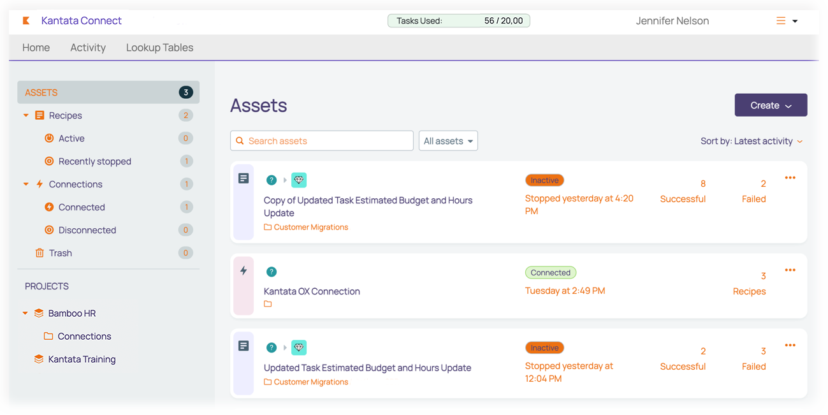Switch to the Activity tab

click(88, 48)
